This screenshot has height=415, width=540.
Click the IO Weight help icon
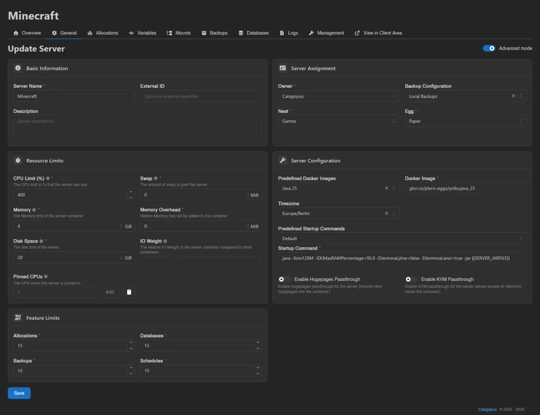165,241
